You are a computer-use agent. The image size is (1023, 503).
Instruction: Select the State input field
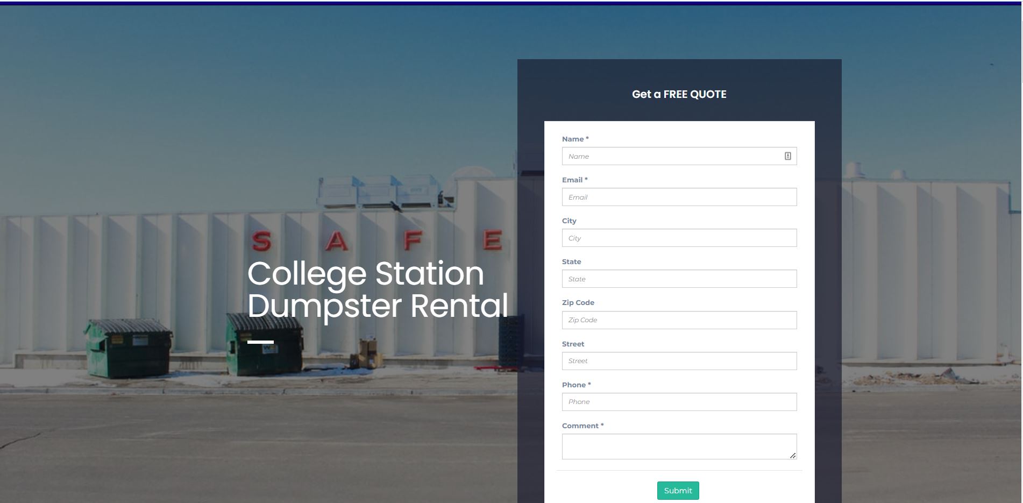(x=679, y=279)
